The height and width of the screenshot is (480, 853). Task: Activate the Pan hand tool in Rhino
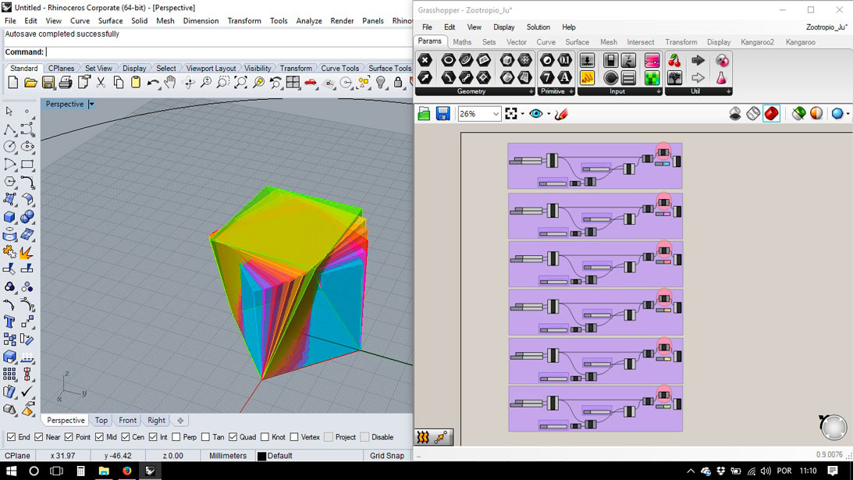pos(170,83)
